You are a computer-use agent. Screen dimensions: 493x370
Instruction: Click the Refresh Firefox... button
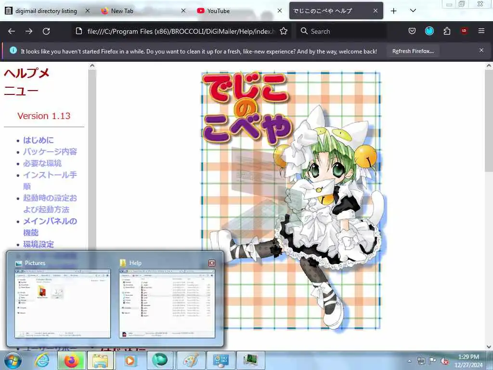point(413,51)
